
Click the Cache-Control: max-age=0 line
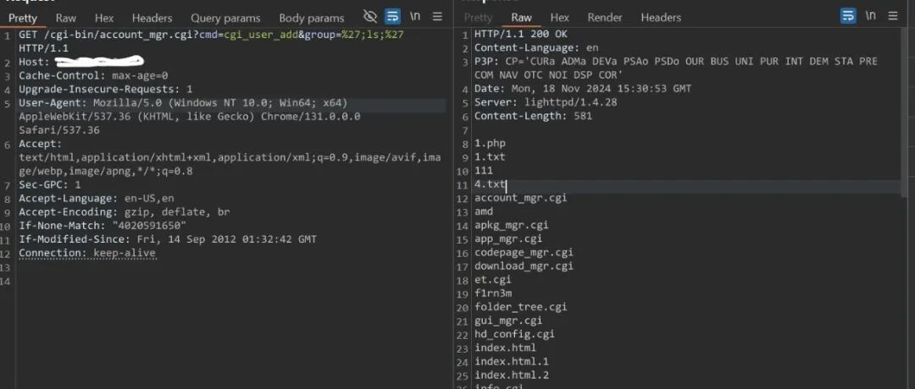(93, 76)
